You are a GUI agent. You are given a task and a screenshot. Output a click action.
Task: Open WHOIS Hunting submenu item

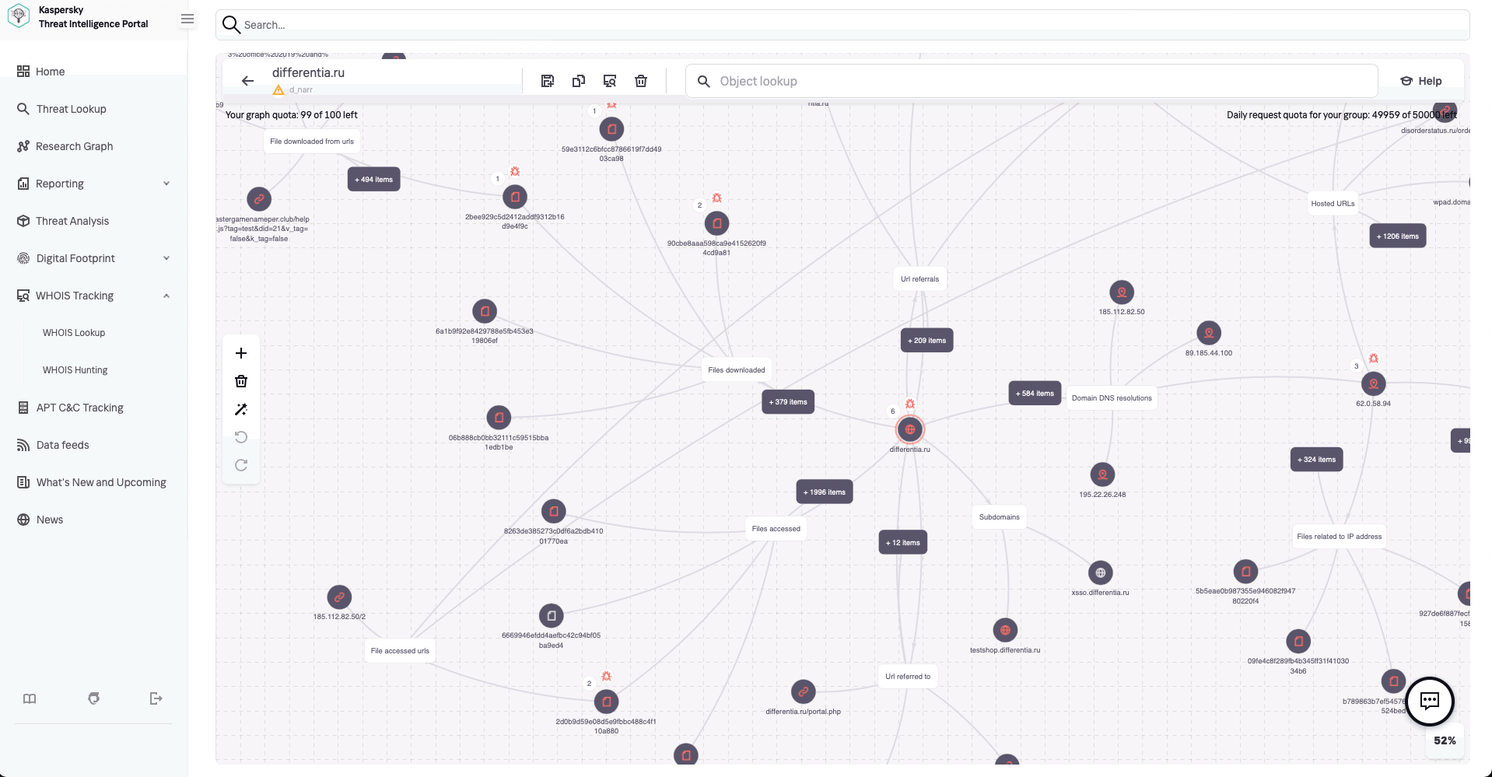pos(75,370)
